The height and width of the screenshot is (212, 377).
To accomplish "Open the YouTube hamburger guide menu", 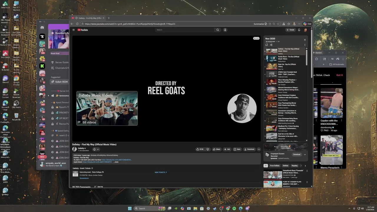I will [x=74, y=30].
